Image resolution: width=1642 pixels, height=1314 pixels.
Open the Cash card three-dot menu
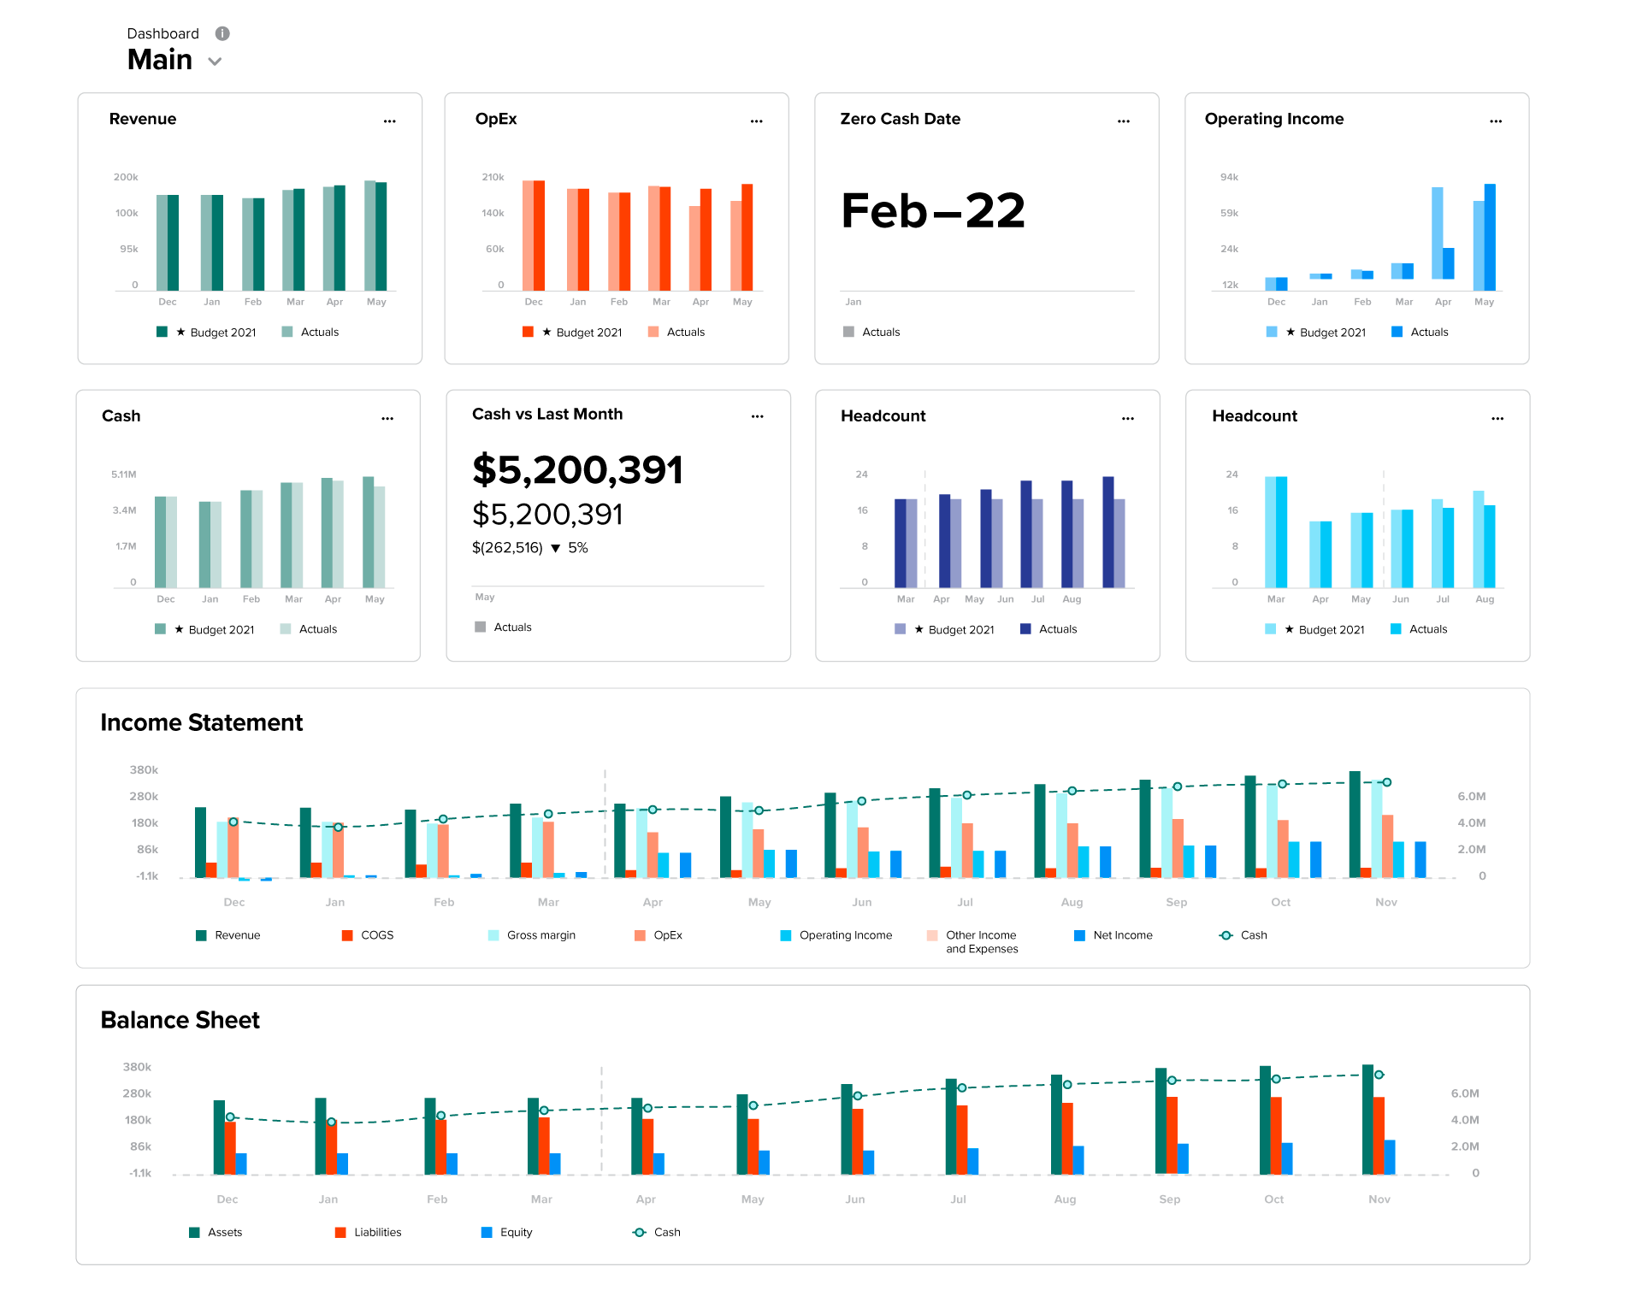387,419
